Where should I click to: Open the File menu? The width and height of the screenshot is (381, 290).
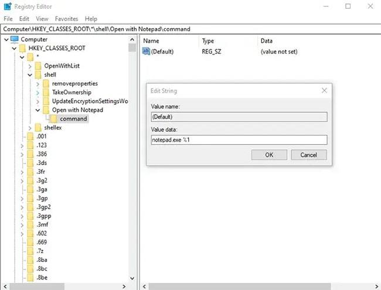8,19
